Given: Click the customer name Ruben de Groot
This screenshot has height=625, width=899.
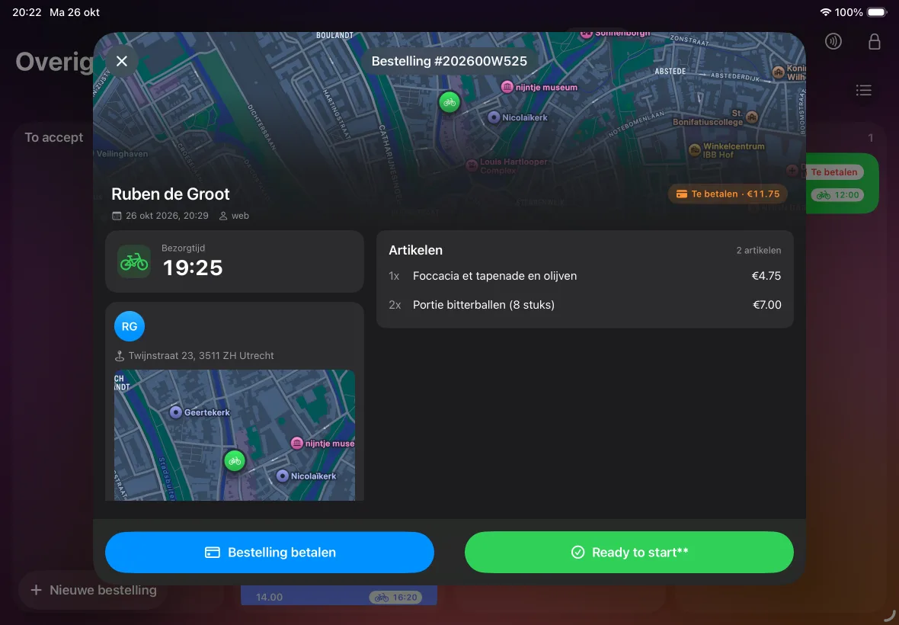Looking at the screenshot, I should pyautogui.click(x=171, y=194).
